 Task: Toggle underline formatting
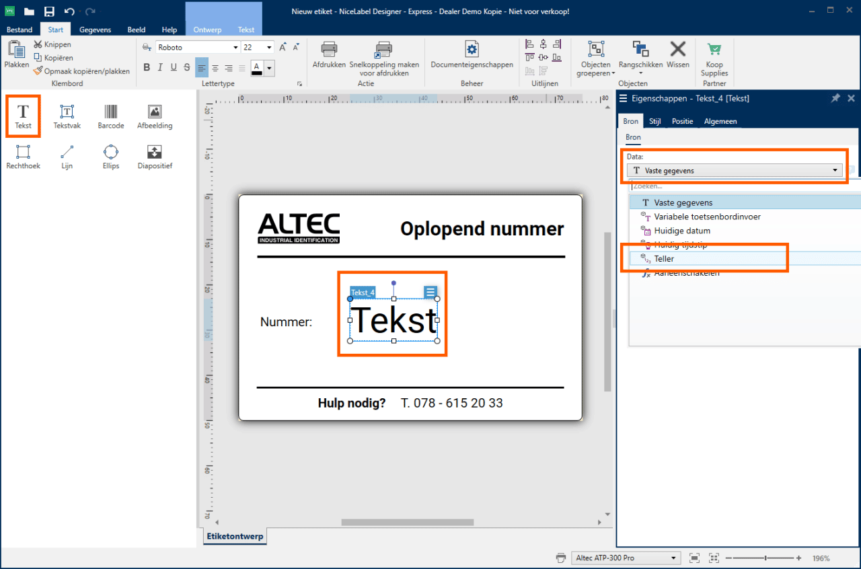tap(174, 67)
